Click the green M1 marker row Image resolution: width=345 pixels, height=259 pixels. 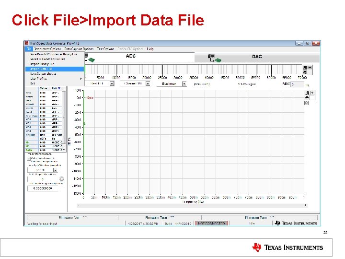click(x=44, y=142)
